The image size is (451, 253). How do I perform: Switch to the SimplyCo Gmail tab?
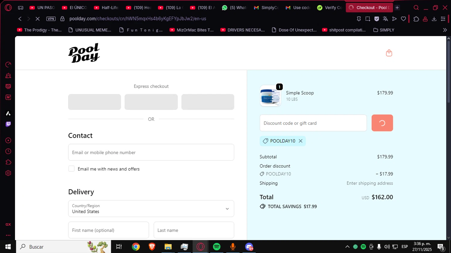[267, 8]
